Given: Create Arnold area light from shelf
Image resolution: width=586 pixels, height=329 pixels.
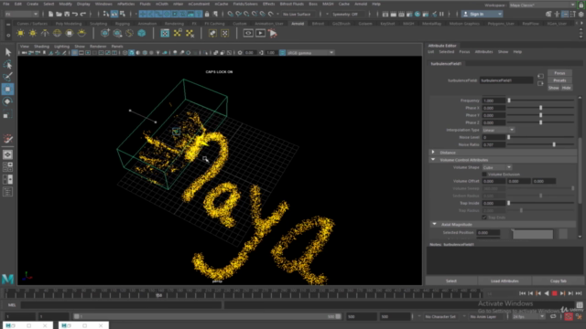Looking at the screenshot, I should pos(20,33).
